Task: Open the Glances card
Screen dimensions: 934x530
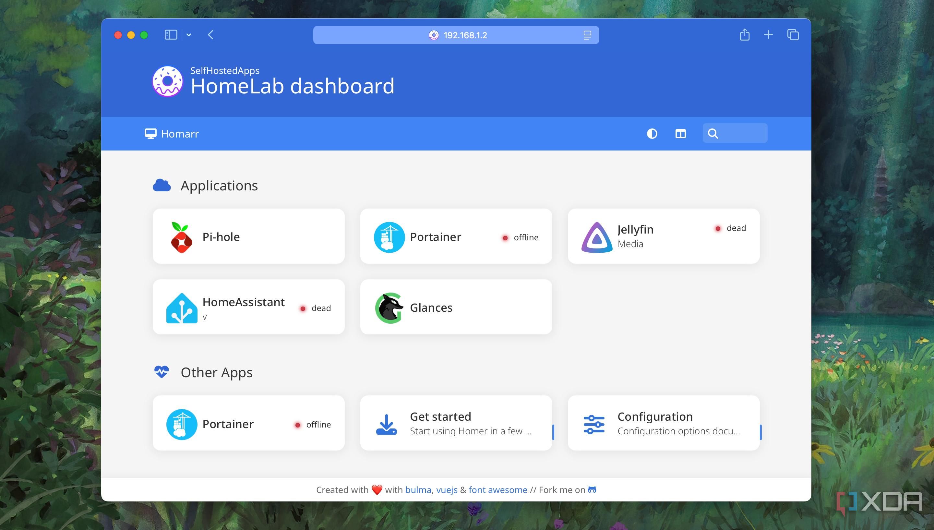Action: pyautogui.click(x=456, y=307)
